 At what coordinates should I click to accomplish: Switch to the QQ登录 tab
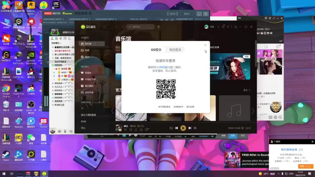point(156,50)
